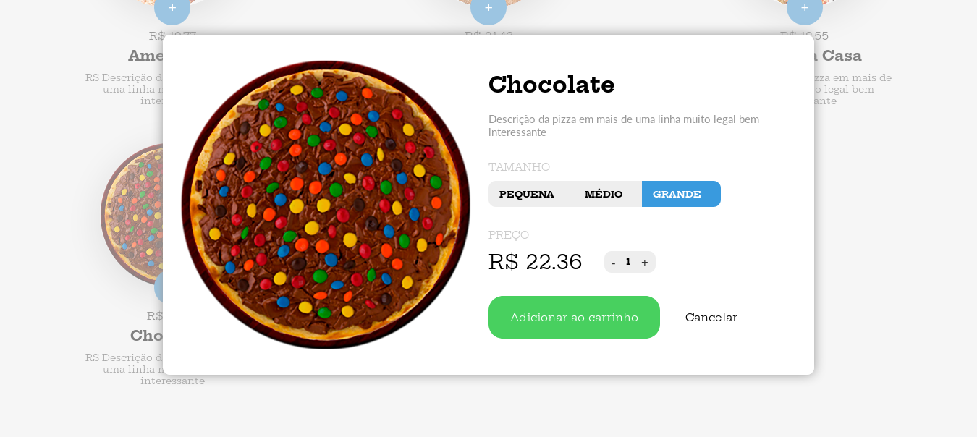977x437 pixels.
Task: Click the R$ 22.36 price
Action: [535, 262]
